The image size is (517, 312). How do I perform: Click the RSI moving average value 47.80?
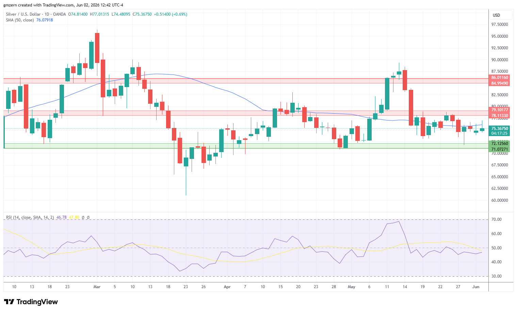[x=74, y=217]
